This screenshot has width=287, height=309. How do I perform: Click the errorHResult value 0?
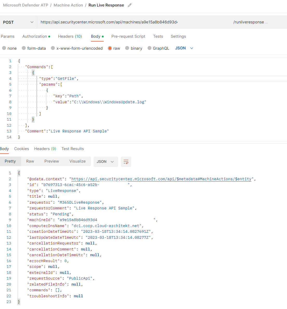coord(65,261)
